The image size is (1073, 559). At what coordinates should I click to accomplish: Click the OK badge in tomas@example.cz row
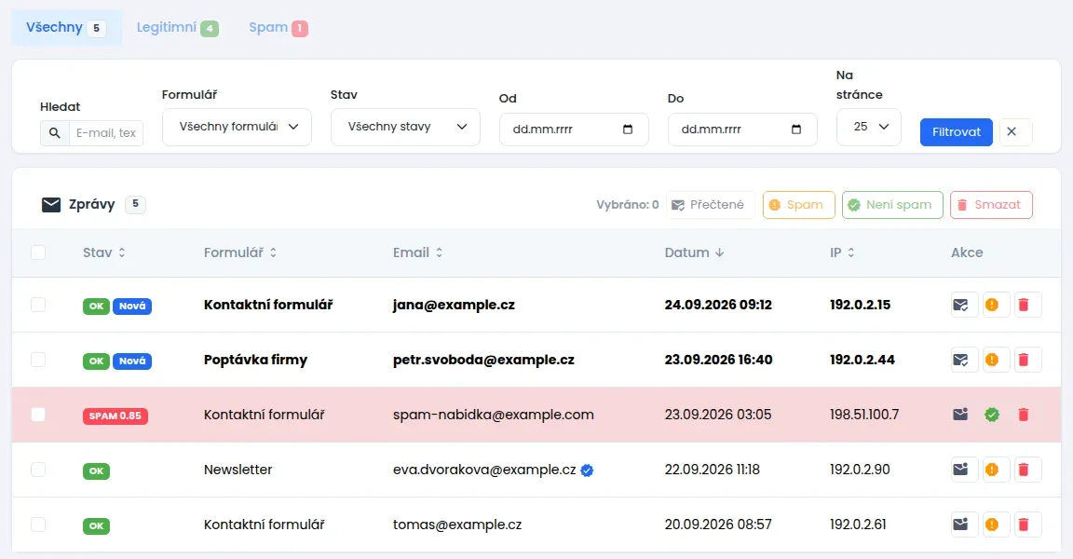tap(97, 525)
